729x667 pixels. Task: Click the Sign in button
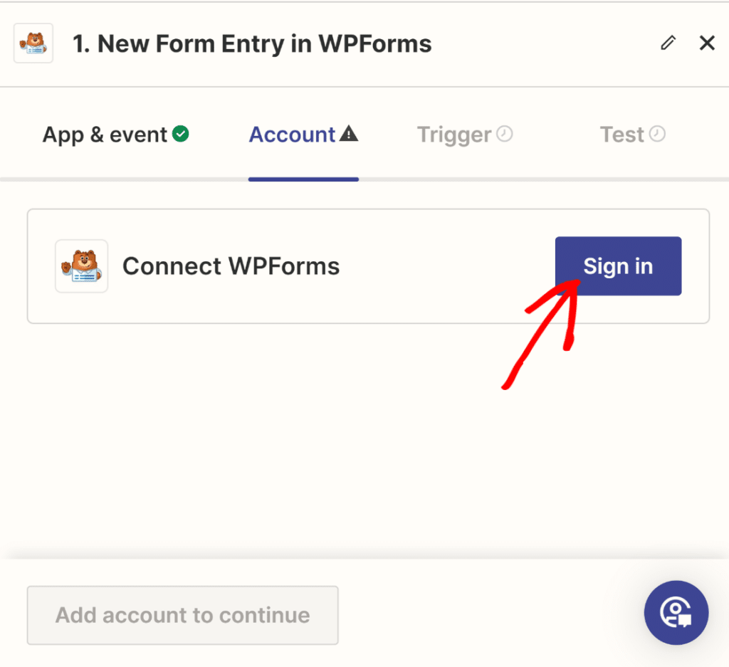[618, 266]
